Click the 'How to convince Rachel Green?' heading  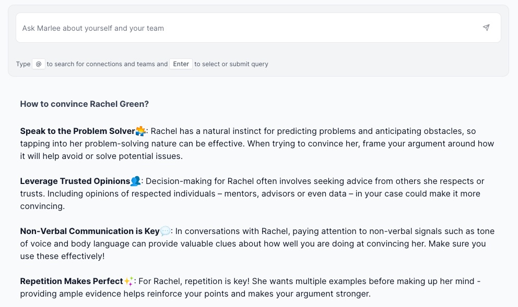(85, 104)
